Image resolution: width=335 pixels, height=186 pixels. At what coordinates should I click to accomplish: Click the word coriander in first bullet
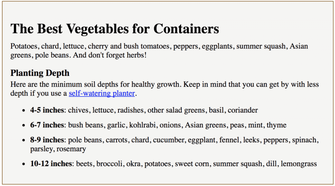point(243,110)
